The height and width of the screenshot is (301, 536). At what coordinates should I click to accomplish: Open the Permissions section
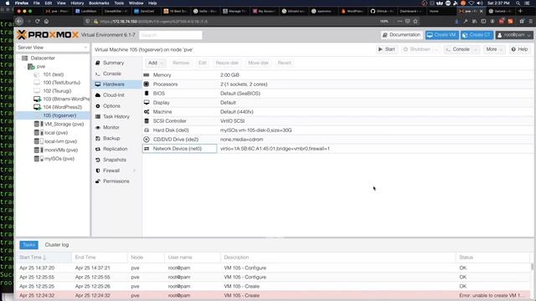point(116,181)
